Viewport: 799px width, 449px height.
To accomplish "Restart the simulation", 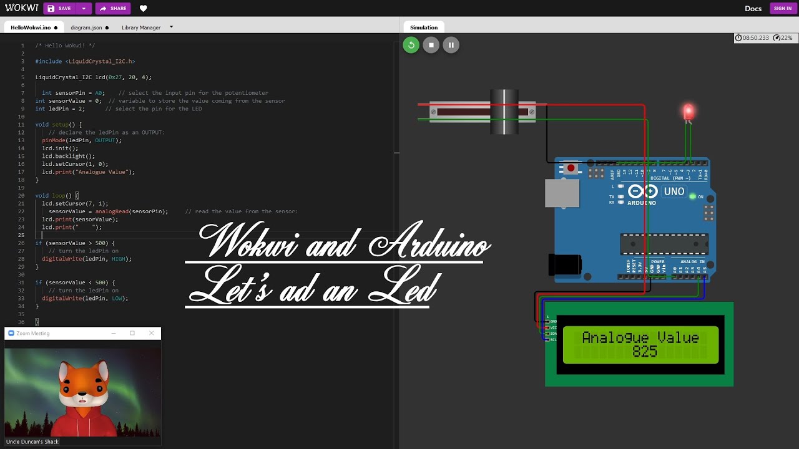I will click(x=411, y=45).
